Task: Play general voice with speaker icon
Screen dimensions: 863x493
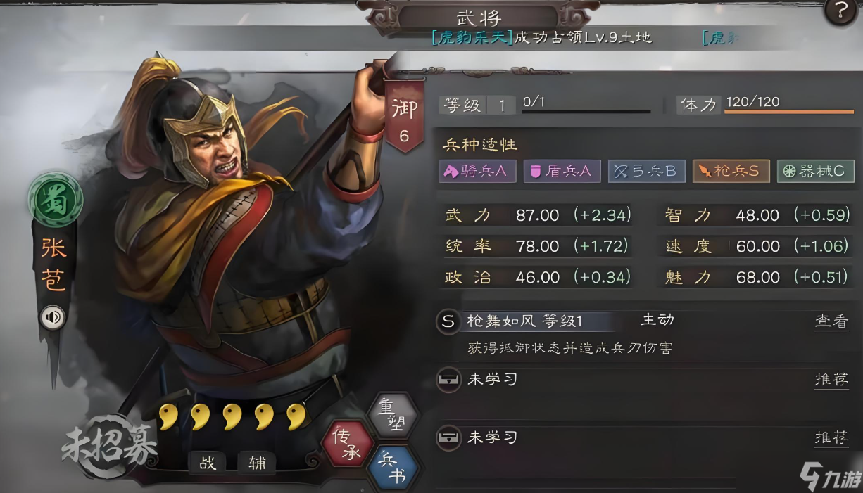Action: pos(53,318)
